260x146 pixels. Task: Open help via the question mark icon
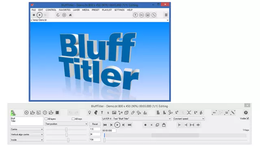point(246,113)
